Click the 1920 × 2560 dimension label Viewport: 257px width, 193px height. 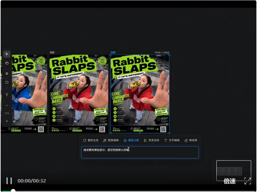(x=162, y=52)
